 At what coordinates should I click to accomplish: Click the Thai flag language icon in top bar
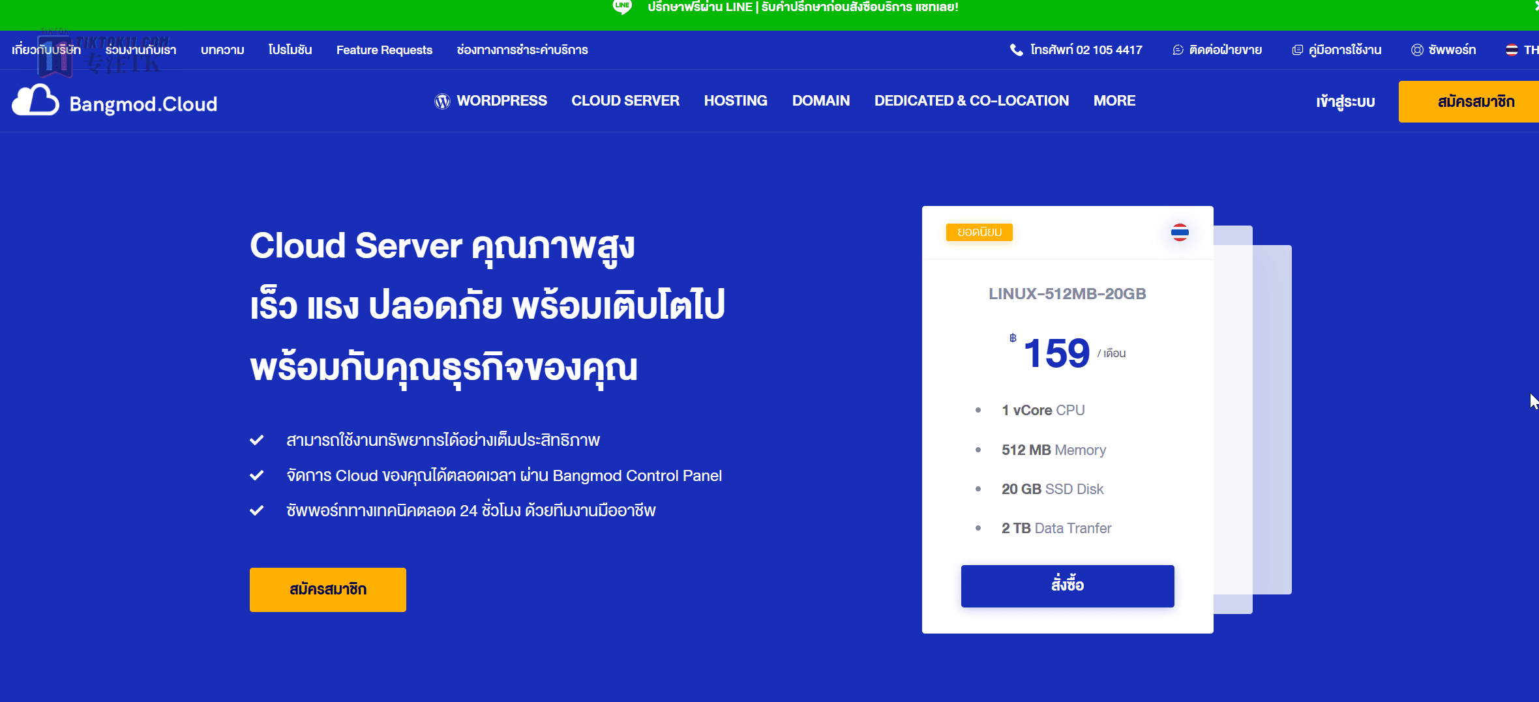coord(1512,50)
